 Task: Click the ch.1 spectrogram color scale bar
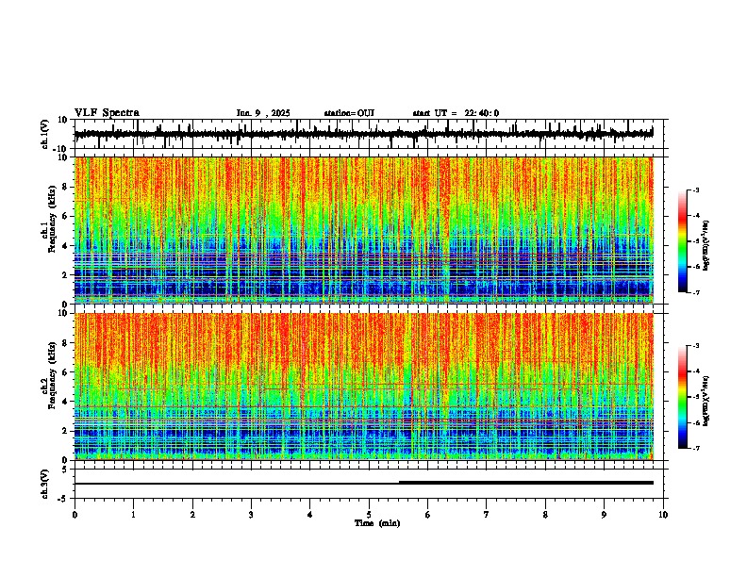click(682, 241)
